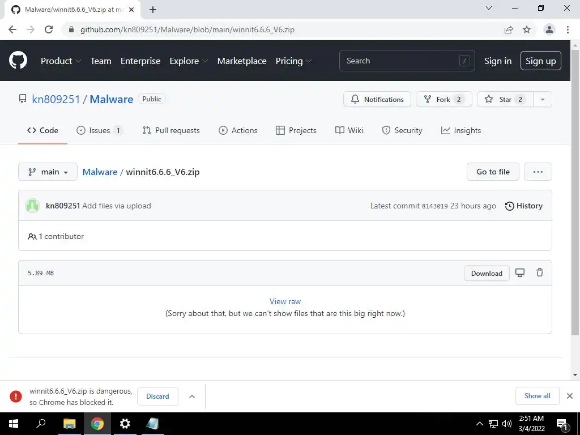Open 'Add files via upload' commit message

(x=117, y=206)
